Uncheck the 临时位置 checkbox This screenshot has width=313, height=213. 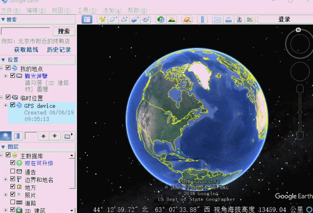point(8,97)
